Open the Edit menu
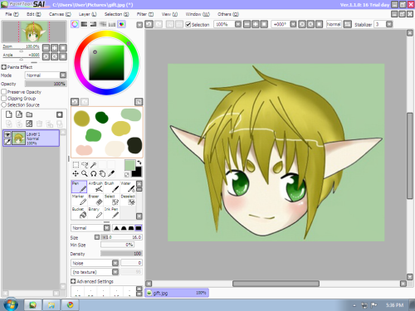 34,14
